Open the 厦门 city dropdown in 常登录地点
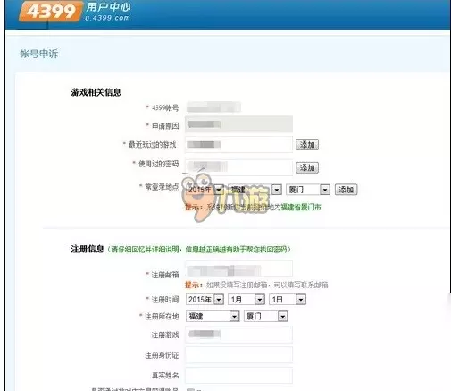Viewport: 451px width, 391px height. 308,190
